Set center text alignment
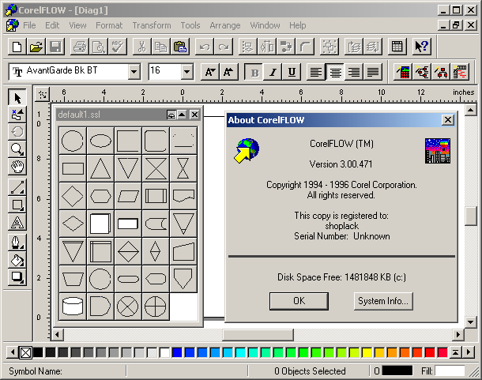 (335, 73)
